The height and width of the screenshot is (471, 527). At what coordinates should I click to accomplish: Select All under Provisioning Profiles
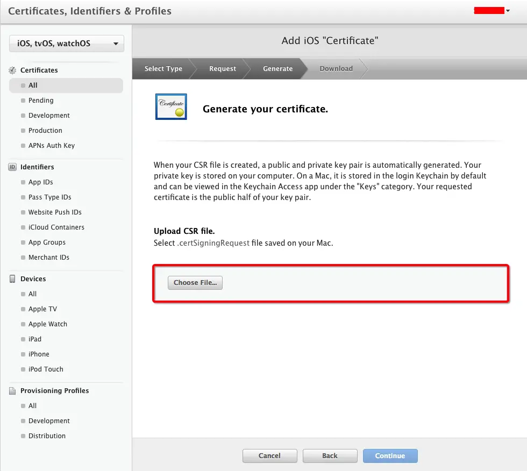[x=33, y=406]
